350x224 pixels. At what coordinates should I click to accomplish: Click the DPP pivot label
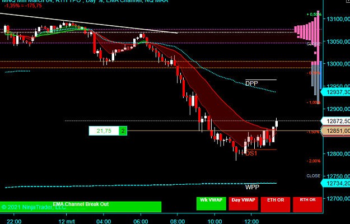tap(251, 83)
